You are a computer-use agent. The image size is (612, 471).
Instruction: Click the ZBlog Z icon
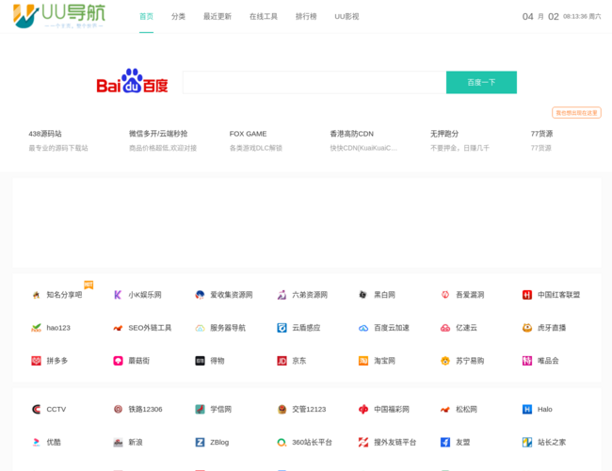point(200,442)
